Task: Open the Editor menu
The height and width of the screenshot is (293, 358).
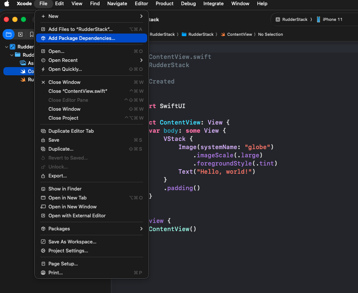Action: point(141,4)
